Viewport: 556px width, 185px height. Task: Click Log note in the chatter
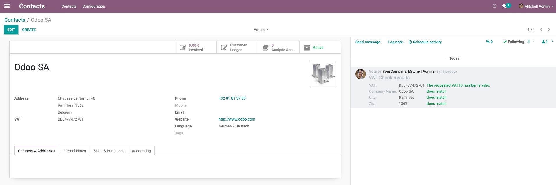tap(395, 42)
